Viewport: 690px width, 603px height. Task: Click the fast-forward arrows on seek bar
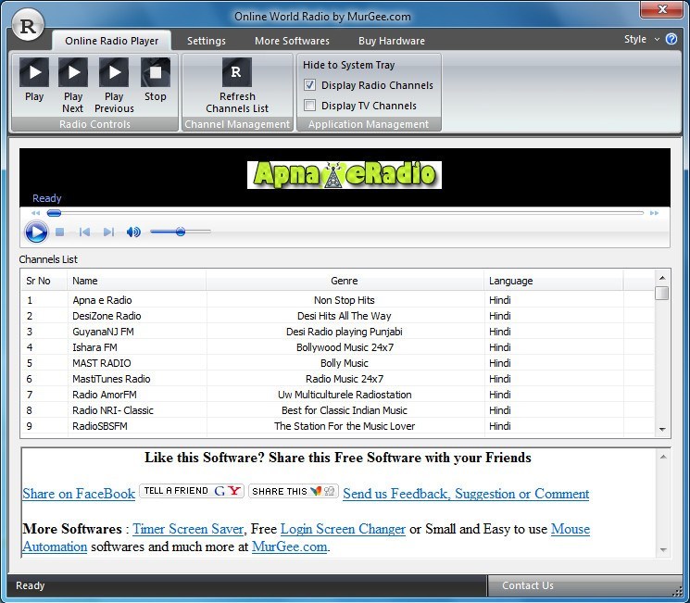(655, 213)
